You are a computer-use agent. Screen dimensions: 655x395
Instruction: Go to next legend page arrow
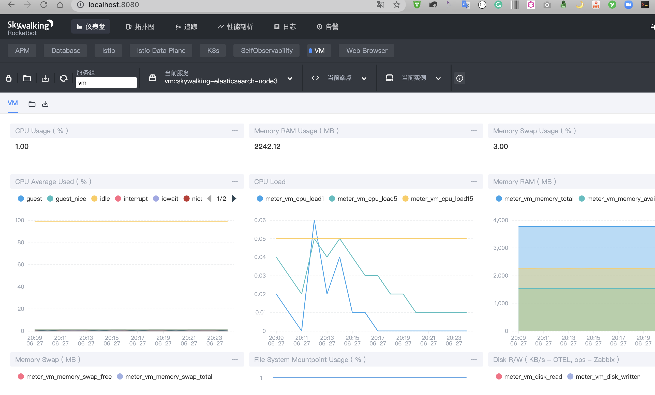pyautogui.click(x=234, y=199)
